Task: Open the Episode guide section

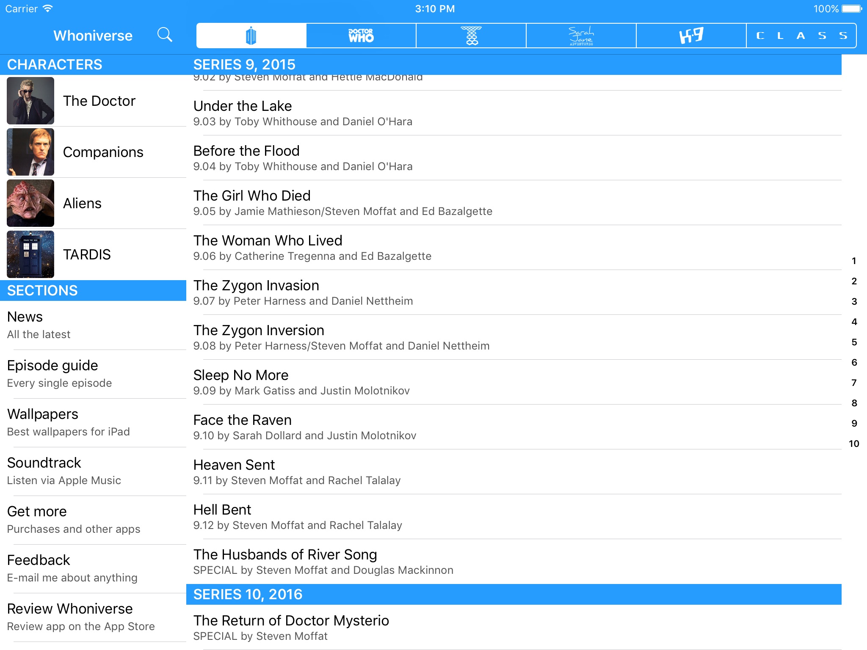Action: [x=93, y=374]
